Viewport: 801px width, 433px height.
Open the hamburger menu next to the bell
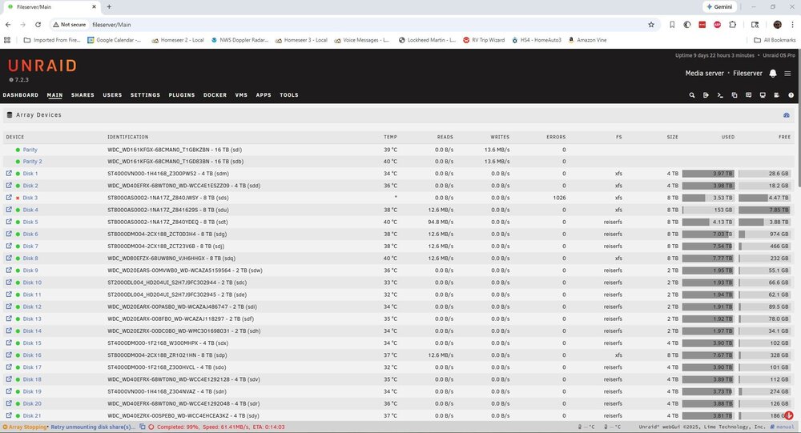click(787, 74)
